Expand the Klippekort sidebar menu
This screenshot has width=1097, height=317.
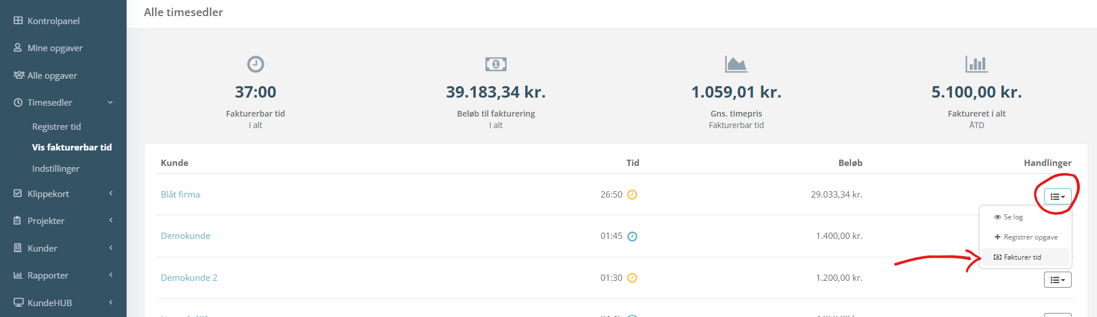63,194
